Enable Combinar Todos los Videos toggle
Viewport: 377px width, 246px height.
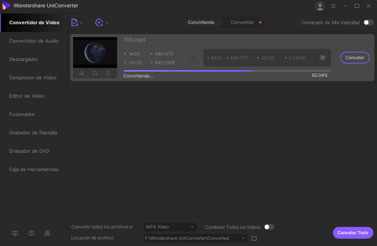(269, 227)
